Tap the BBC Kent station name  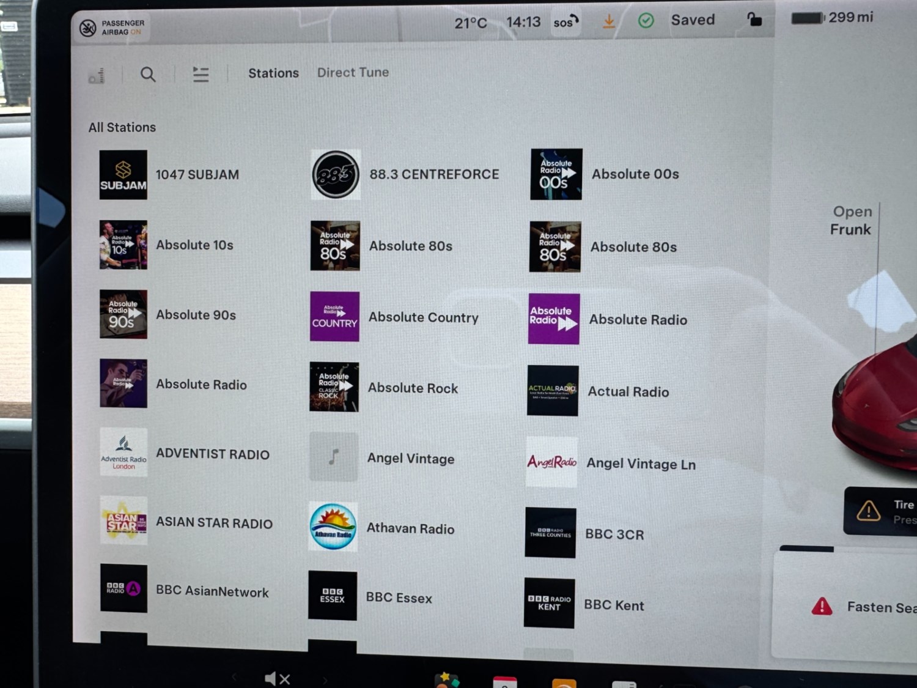click(x=614, y=605)
